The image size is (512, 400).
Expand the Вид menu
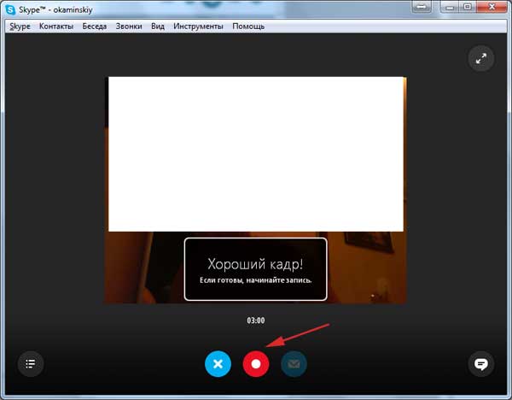pos(157,26)
